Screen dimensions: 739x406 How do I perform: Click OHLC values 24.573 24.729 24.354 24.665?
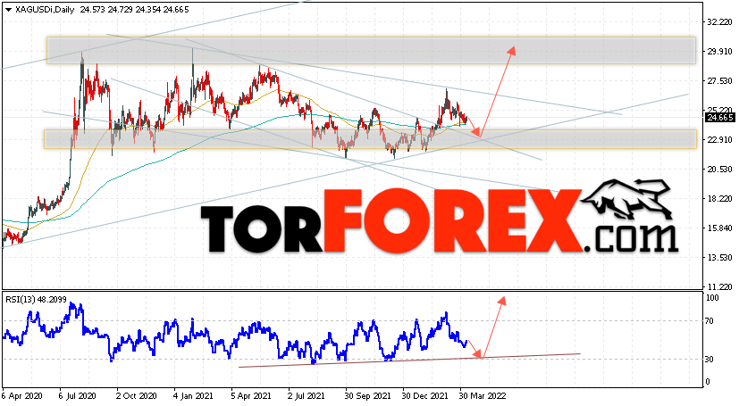tap(134, 10)
